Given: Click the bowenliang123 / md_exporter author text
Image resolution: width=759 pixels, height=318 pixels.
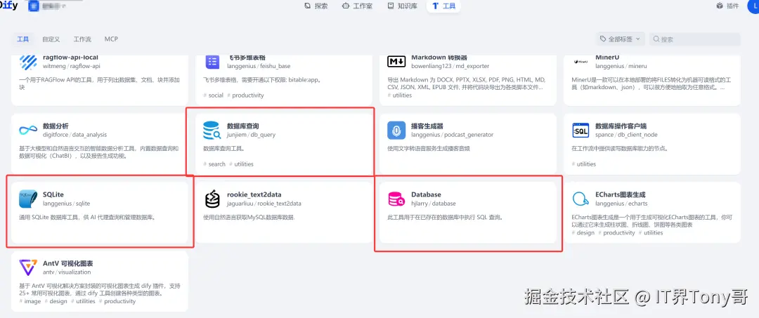Looking at the screenshot, I should tap(450, 66).
